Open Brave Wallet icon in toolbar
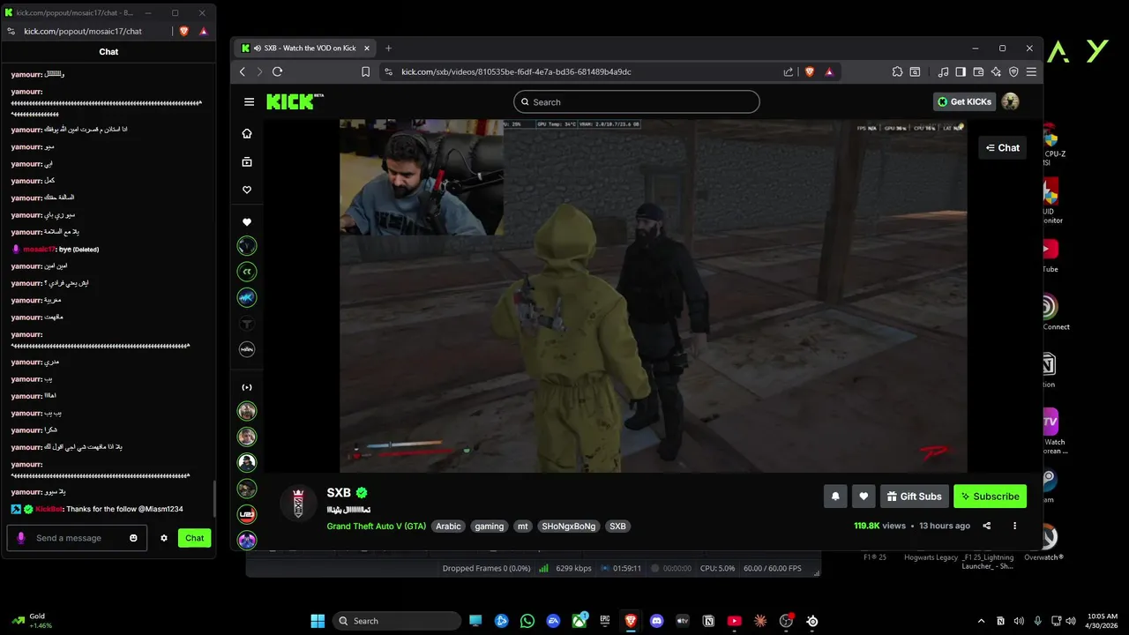The height and width of the screenshot is (635, 1129). (x=977, y=72)
